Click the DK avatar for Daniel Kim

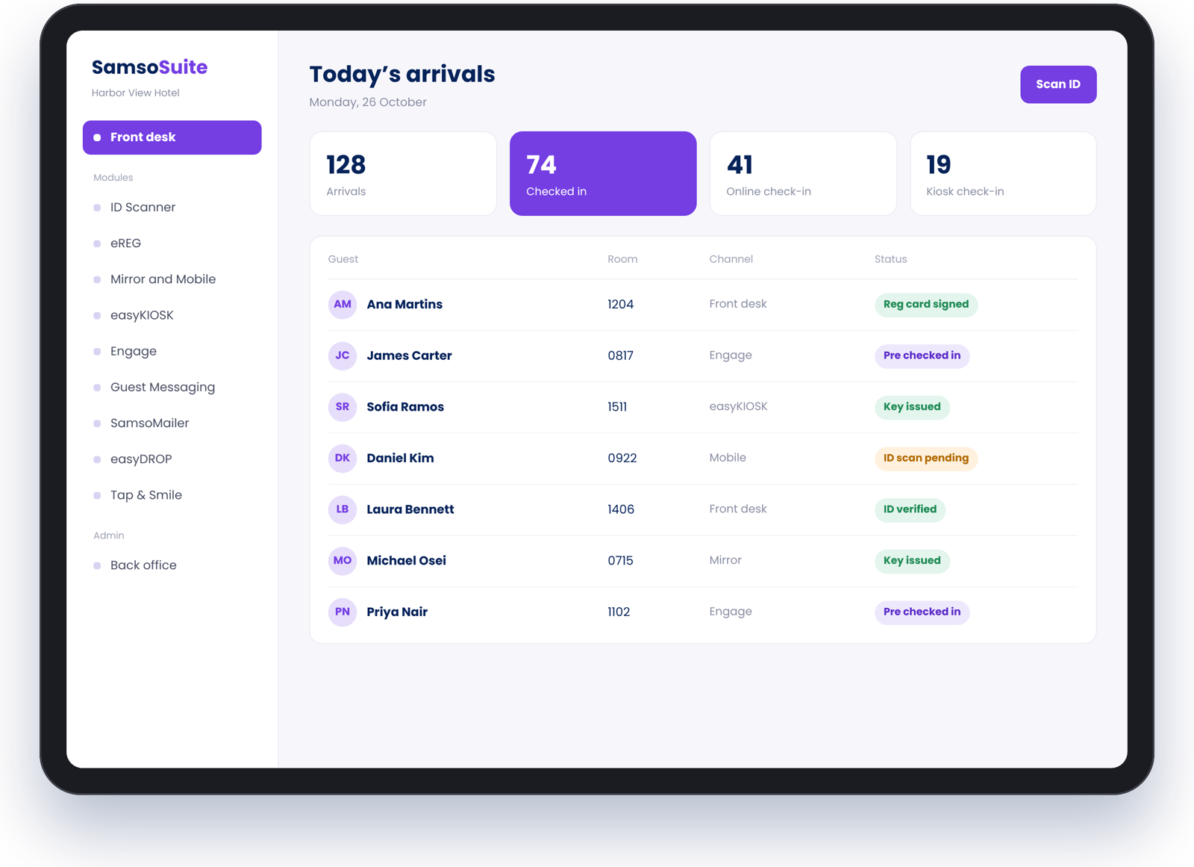click(x=343, y=459)
